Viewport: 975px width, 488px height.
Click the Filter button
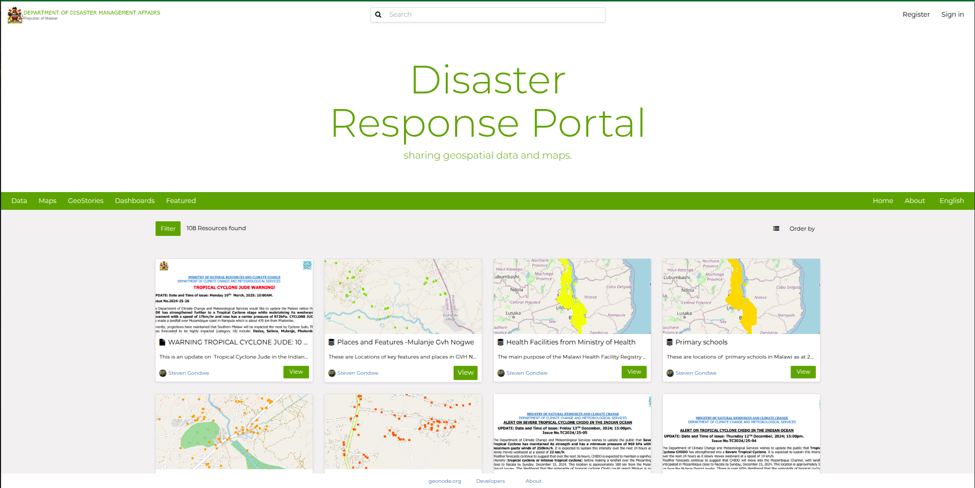point(168,228)
